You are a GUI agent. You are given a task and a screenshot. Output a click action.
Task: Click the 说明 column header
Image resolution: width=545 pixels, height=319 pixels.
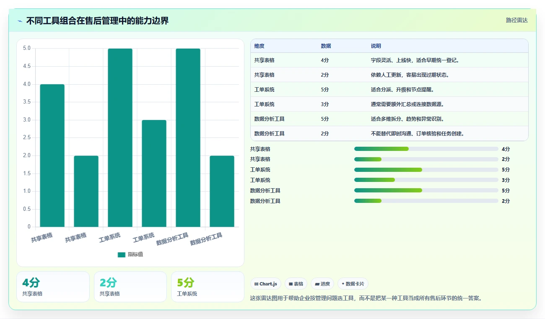(376, 46)
